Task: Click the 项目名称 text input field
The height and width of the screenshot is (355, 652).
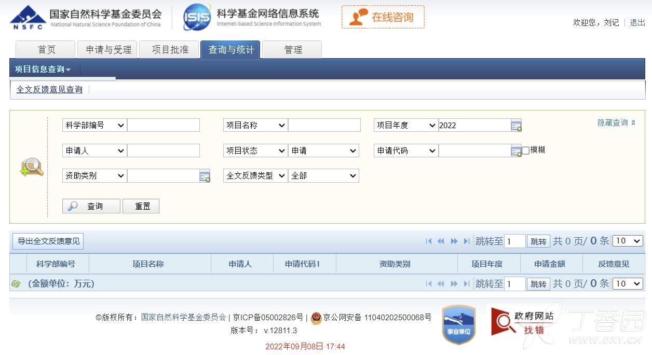Action: [x=324, y=125]
